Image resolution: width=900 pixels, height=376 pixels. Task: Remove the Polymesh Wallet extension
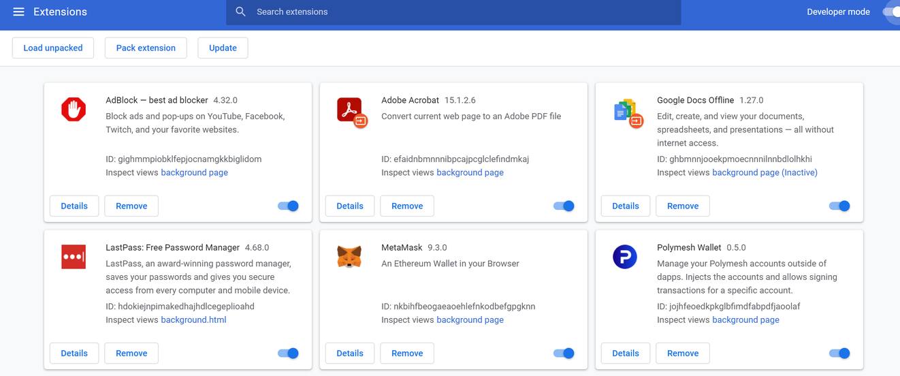pos(683,353)
